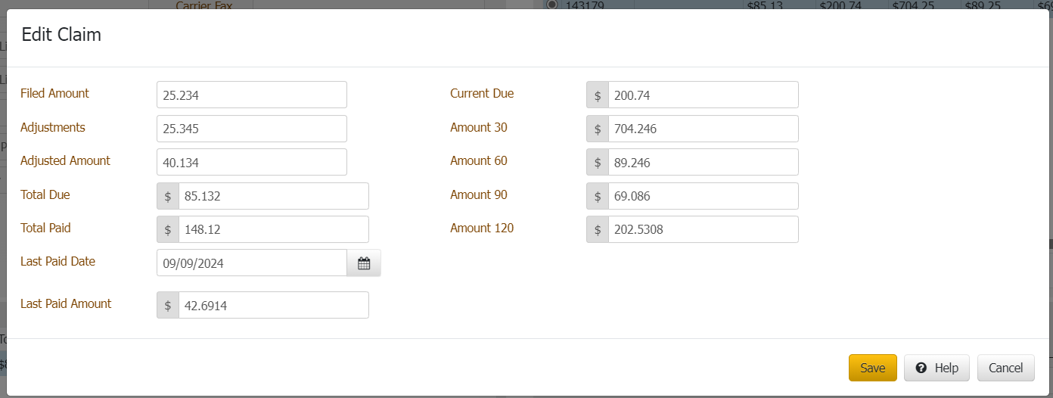Select the Total Paid input box

273,229
